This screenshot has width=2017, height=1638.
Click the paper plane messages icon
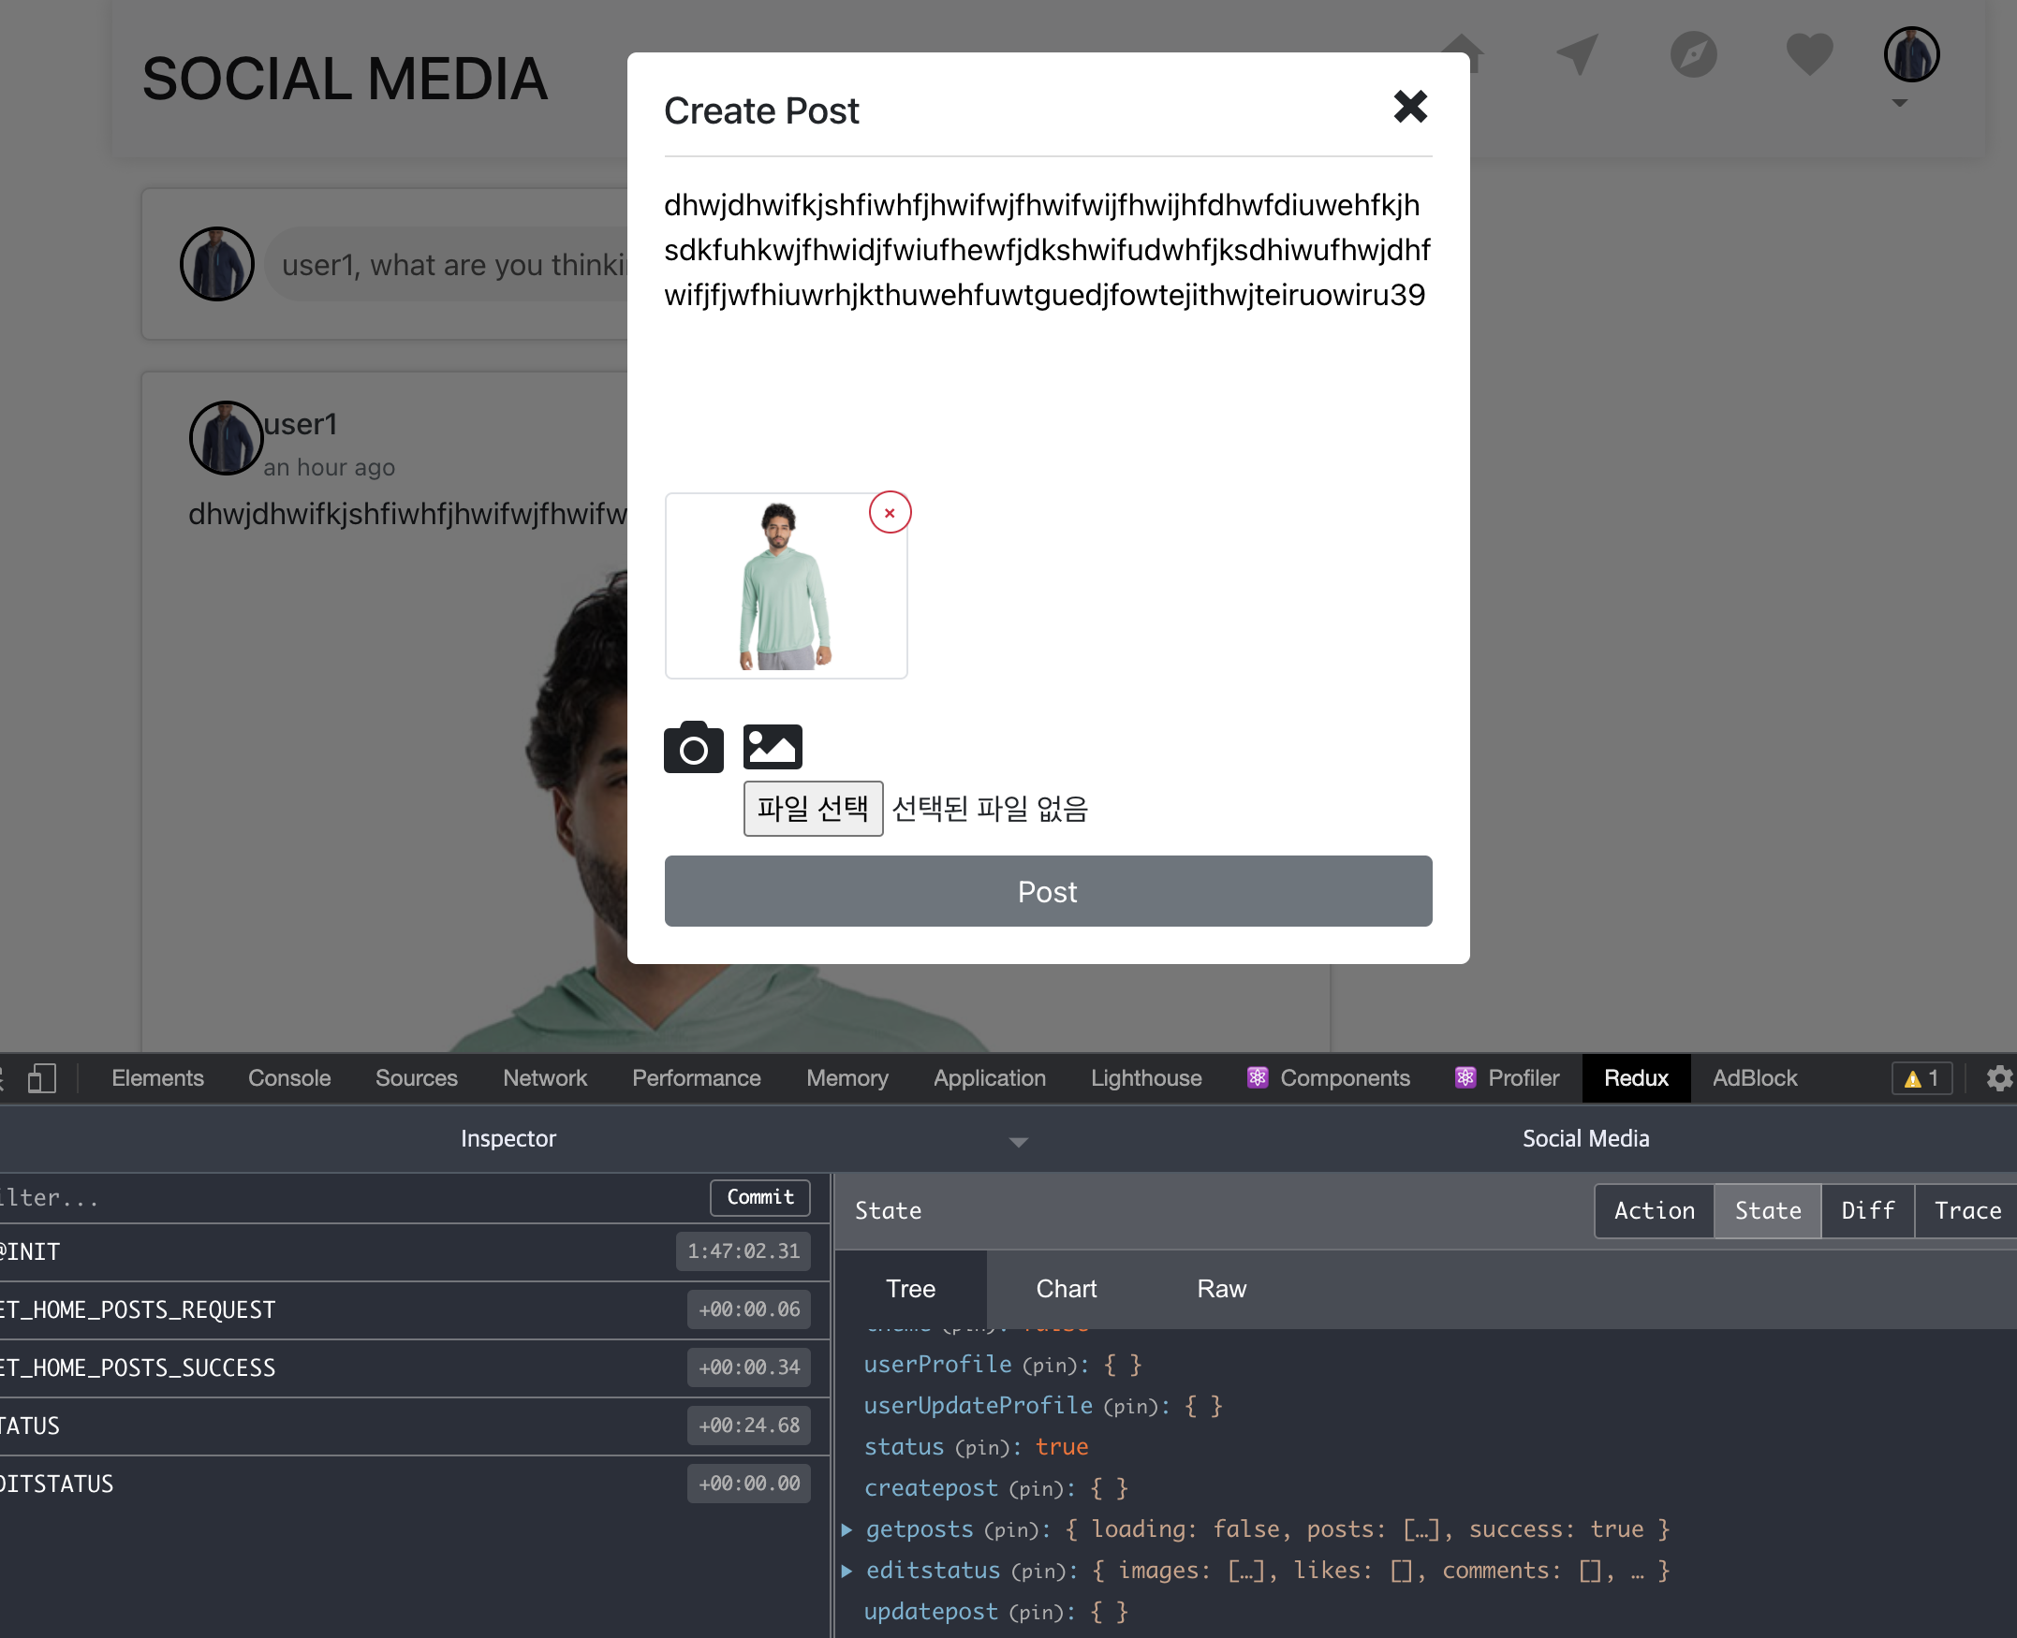point(1577,53)
